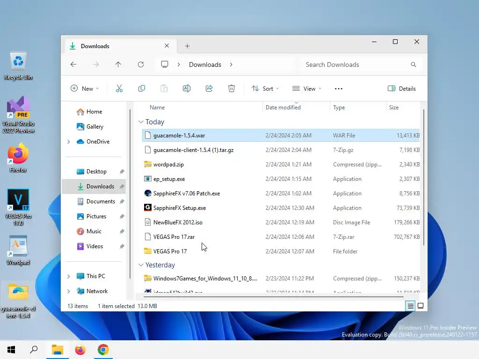The height and width of the screenshot is (359, 479).
Task: Click the Search Downloads field
Action: [x=361, y=65]
